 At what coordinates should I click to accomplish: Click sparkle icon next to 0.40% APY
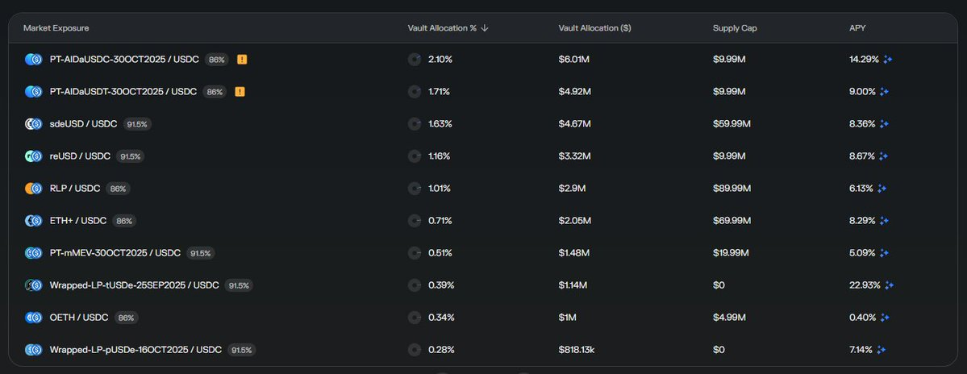(886, 318)
